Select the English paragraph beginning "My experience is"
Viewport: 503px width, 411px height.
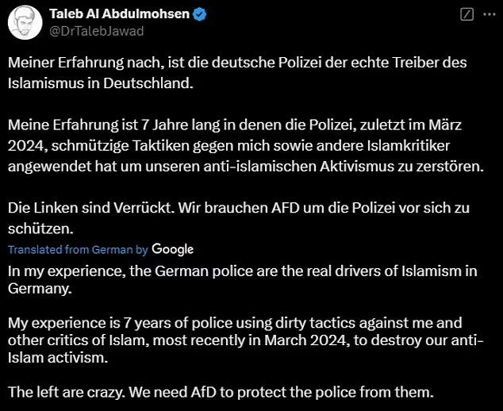(246, 340)
